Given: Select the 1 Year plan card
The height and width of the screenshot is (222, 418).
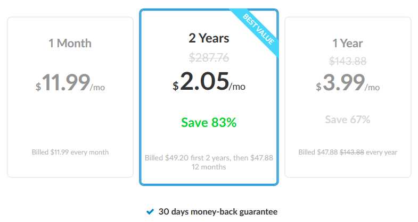Looking at the screenshot, I should coord(348,97).
